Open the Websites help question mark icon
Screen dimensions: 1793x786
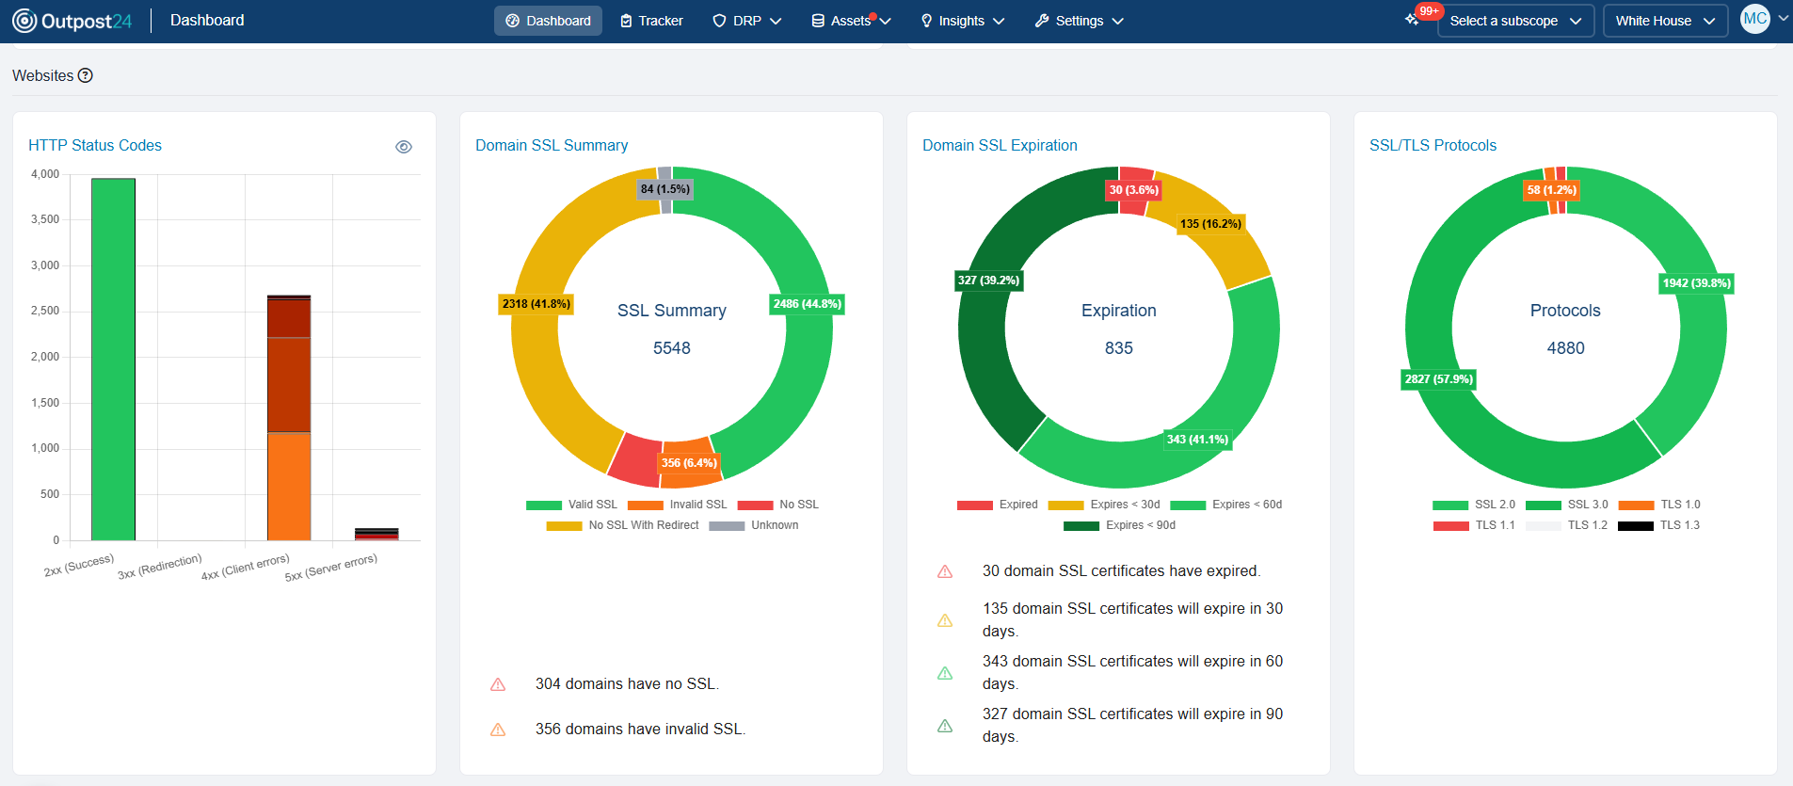(86, 75)
